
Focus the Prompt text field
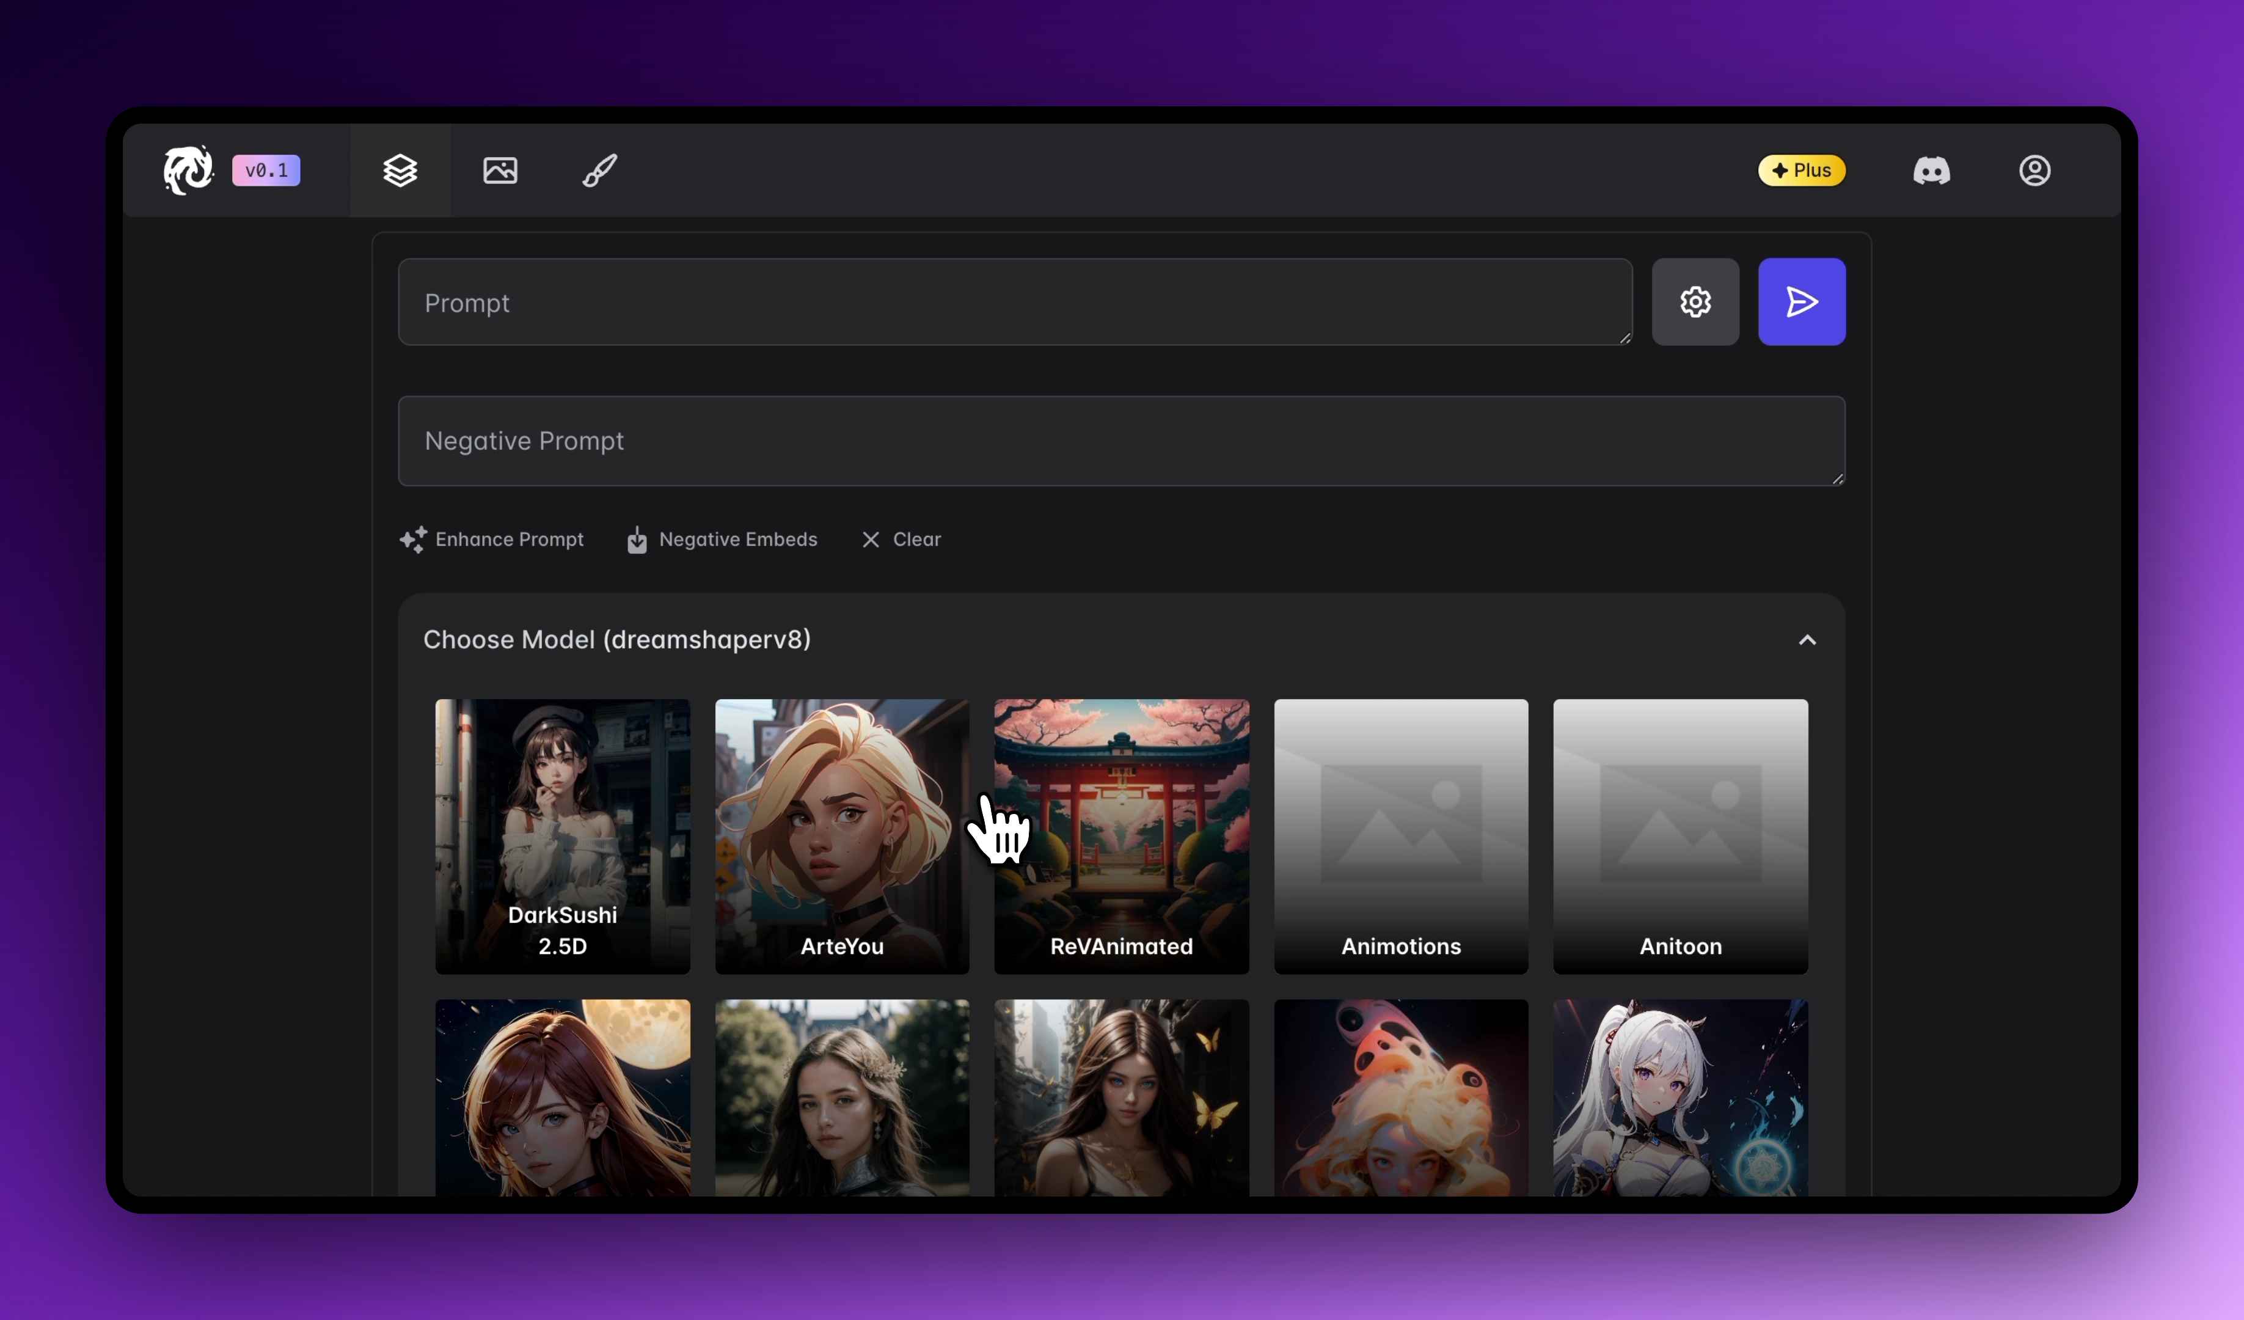tap(1014, 303)
